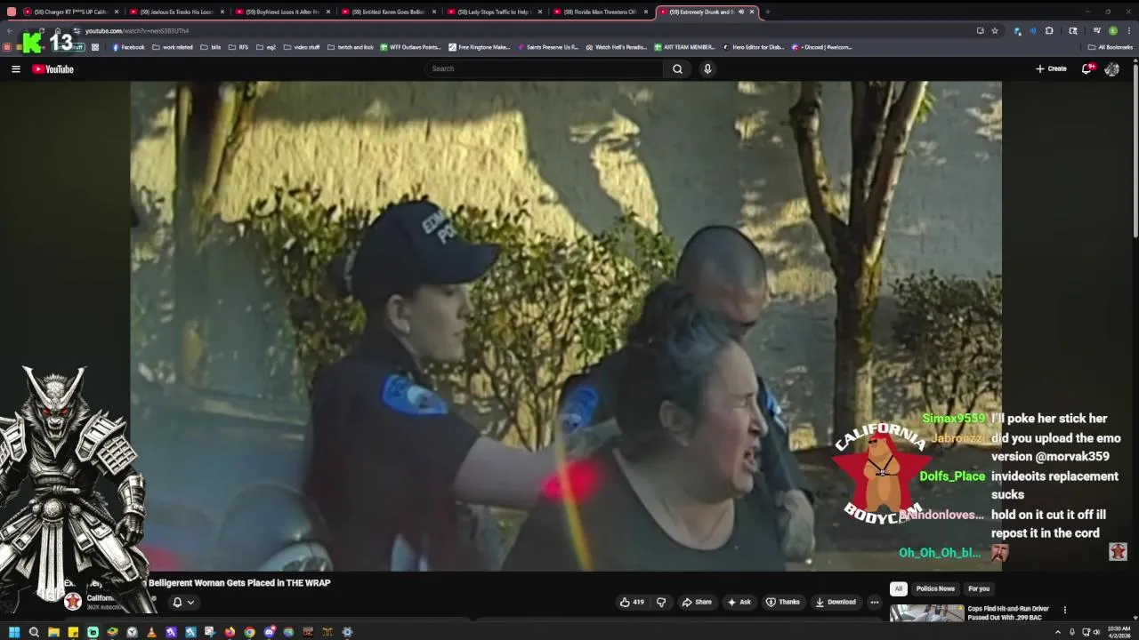Open Google Chrome from the taskbar
Screen dimensions: 1139x640
pos(249,632)
